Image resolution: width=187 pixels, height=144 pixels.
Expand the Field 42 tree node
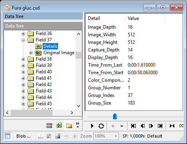pyautogui.click(x=23, y=85)
